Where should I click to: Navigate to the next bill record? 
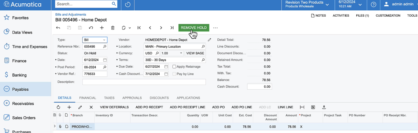pos(161,28)
